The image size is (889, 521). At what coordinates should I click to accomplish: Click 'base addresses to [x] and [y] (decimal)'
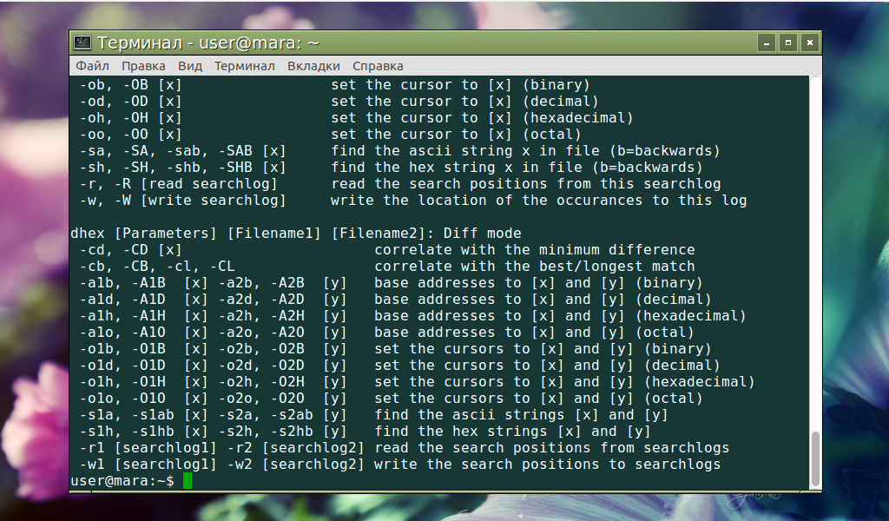[543, 299]
